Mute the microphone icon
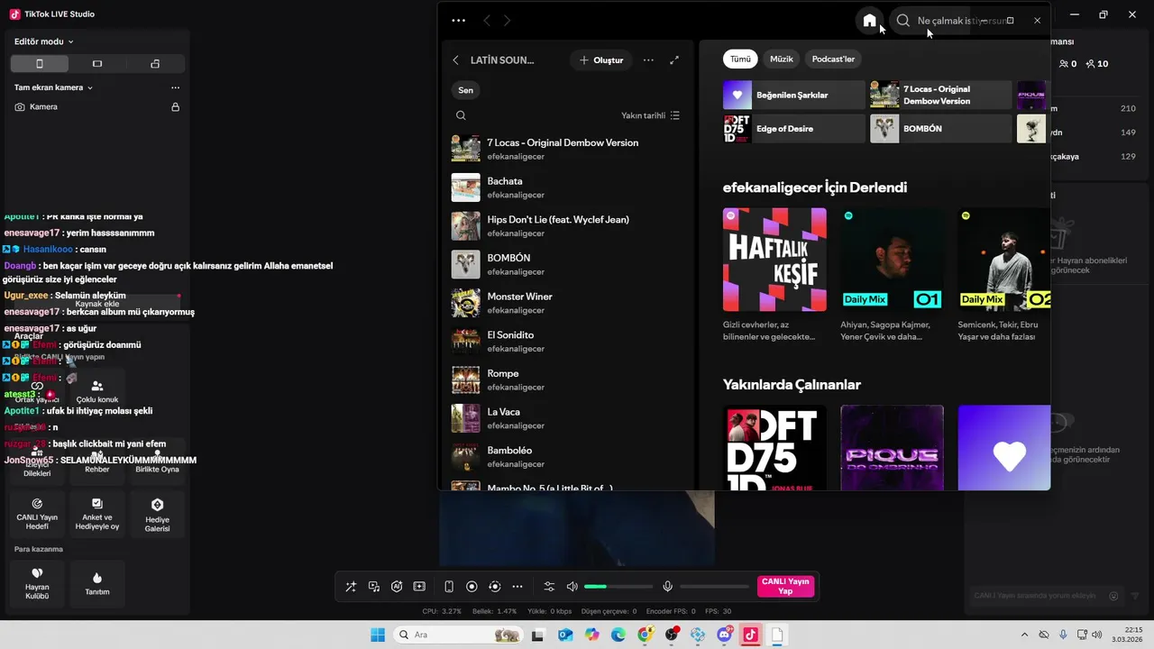The width and height of the screenshot is (1154, 649). 667,587
